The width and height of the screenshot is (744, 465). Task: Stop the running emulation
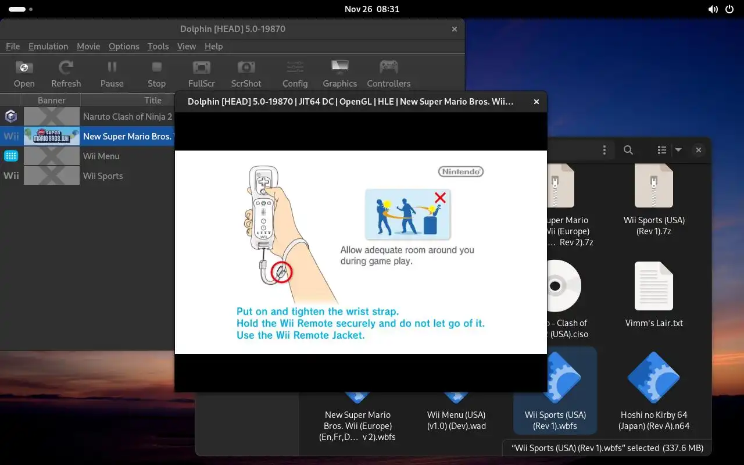156,74
